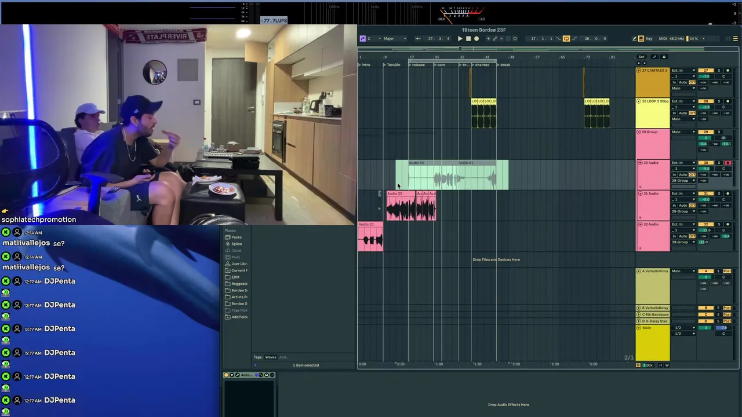The image size is (742, 417).
Task: Enable the Draw Mode pencil
Action: pos(634,39)
